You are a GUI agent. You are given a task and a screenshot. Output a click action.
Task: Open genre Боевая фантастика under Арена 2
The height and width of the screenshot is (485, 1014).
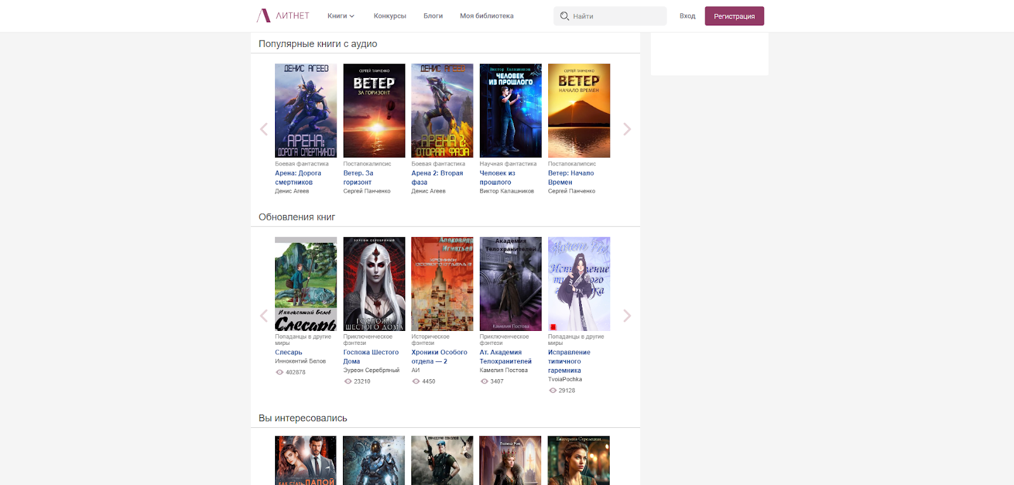[438, 164]
